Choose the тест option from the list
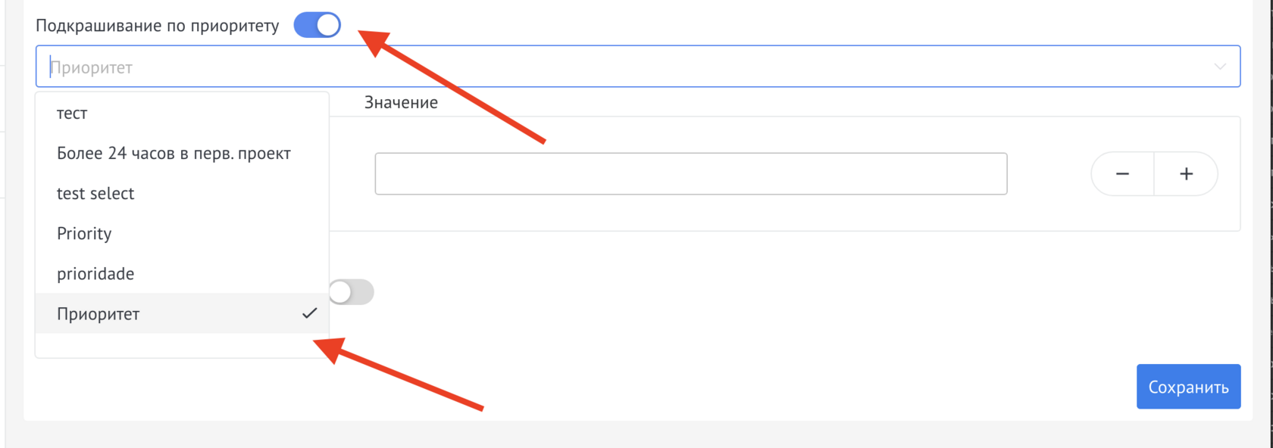 click(72, 114)
